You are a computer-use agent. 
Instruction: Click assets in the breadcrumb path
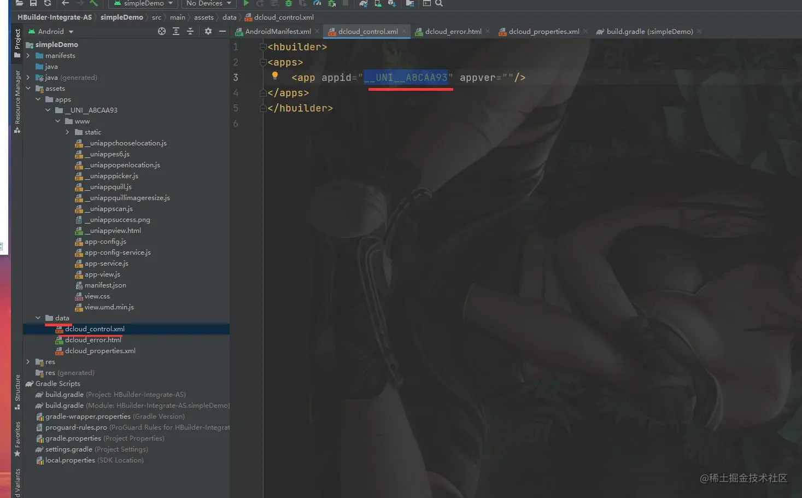(204, 17)
